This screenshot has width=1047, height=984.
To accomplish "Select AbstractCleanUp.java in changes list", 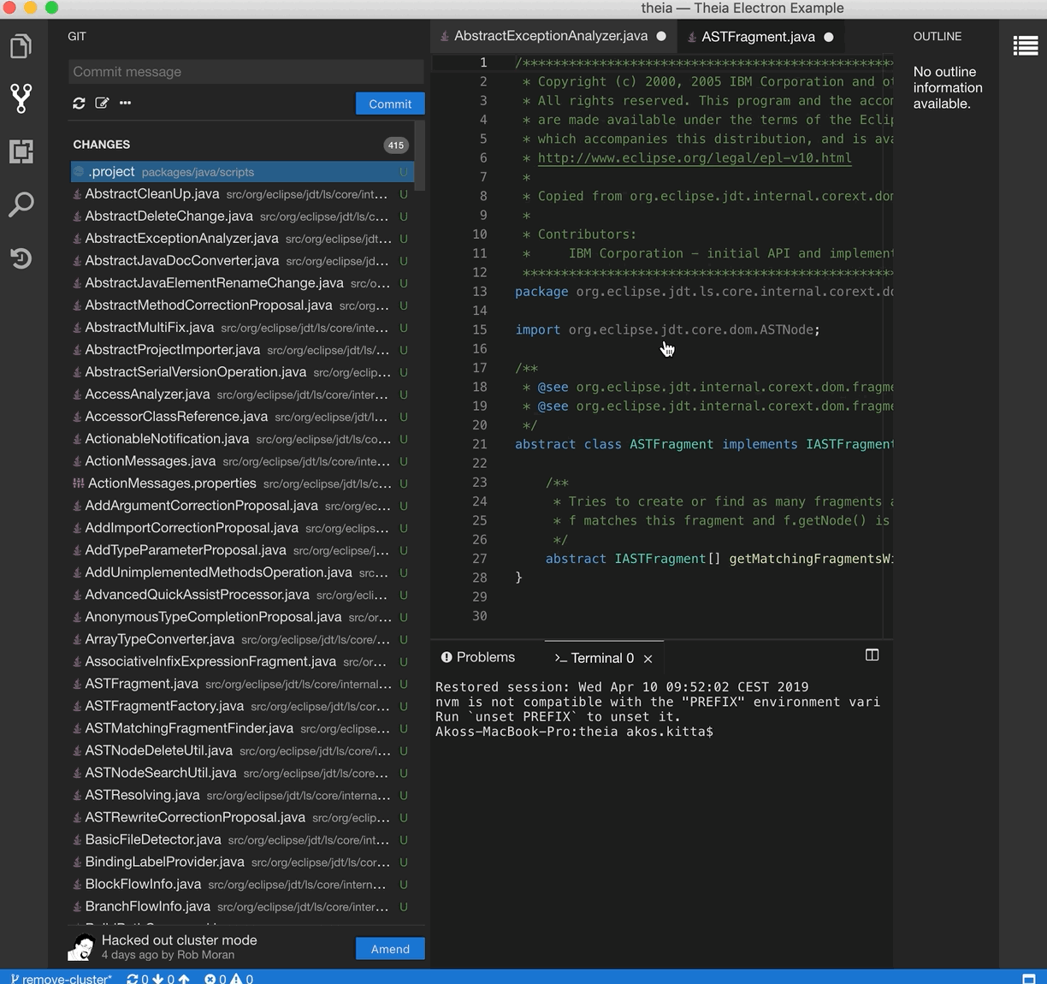I will 242,194.
